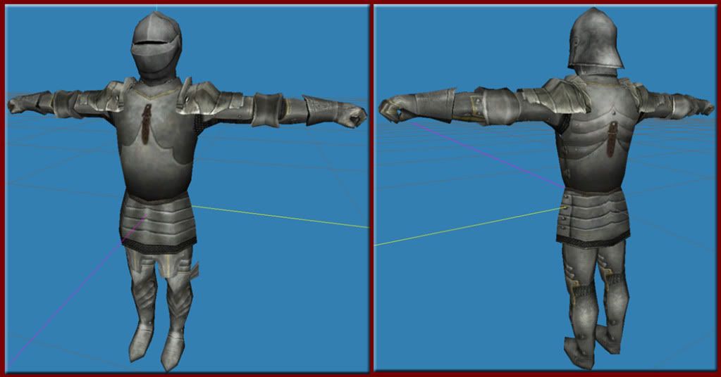Select the clenched fist at far right of front view
The height and width of the screenshot is (377, 721).
pyautogui.click(x=355, y=116)
